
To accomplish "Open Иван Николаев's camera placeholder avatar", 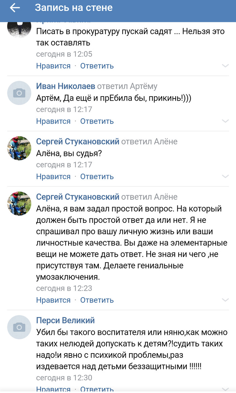I will point(19,93).
